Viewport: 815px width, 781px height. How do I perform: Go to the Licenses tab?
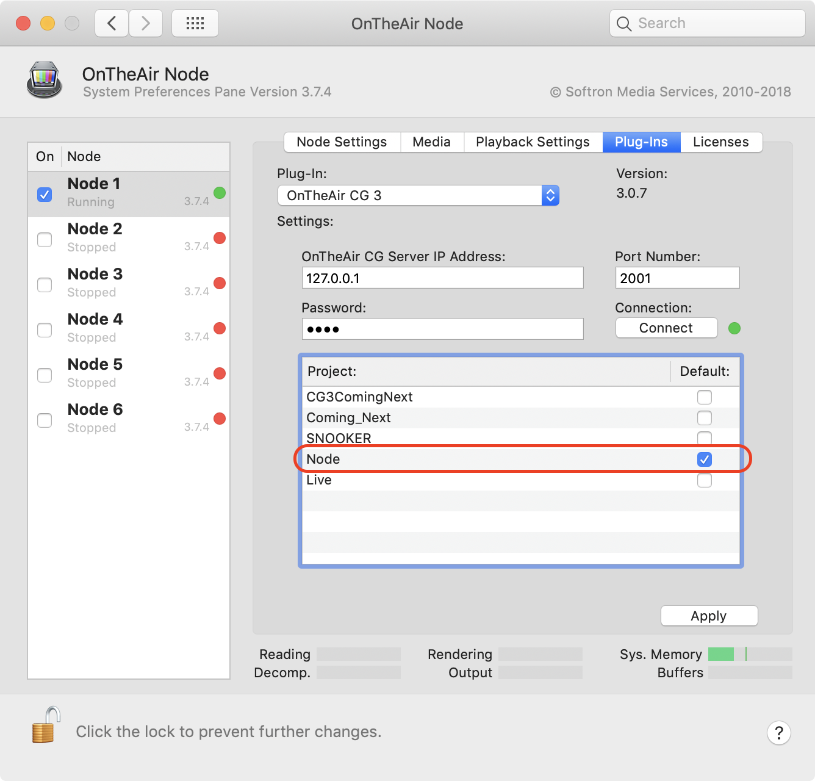[x=721, y=142]
